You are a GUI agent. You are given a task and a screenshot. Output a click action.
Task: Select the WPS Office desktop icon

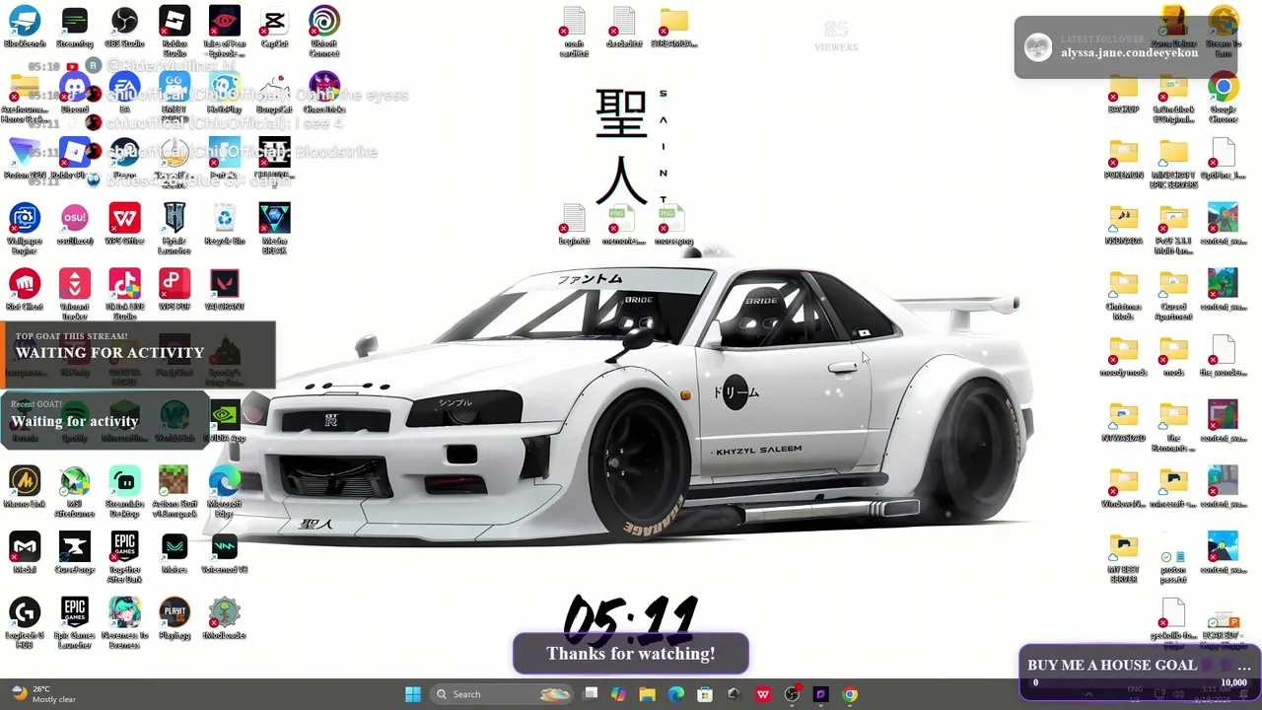point(124,224)
